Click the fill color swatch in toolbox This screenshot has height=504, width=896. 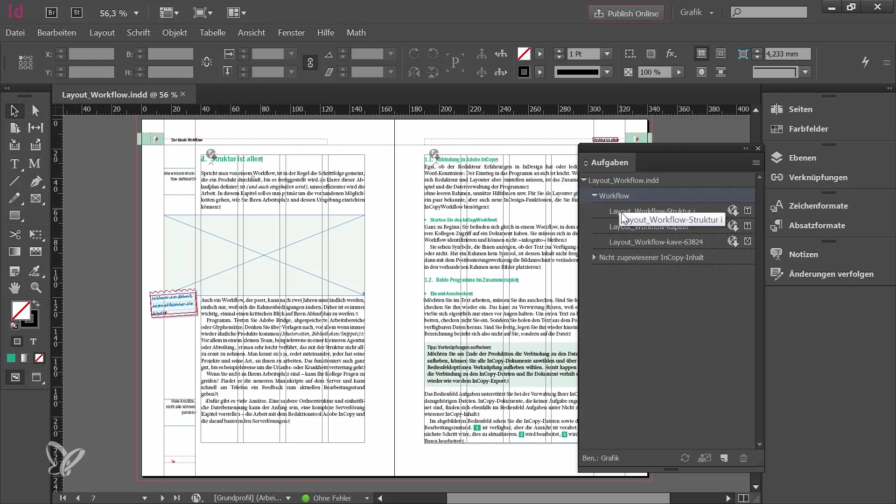(x=21, y=310)
